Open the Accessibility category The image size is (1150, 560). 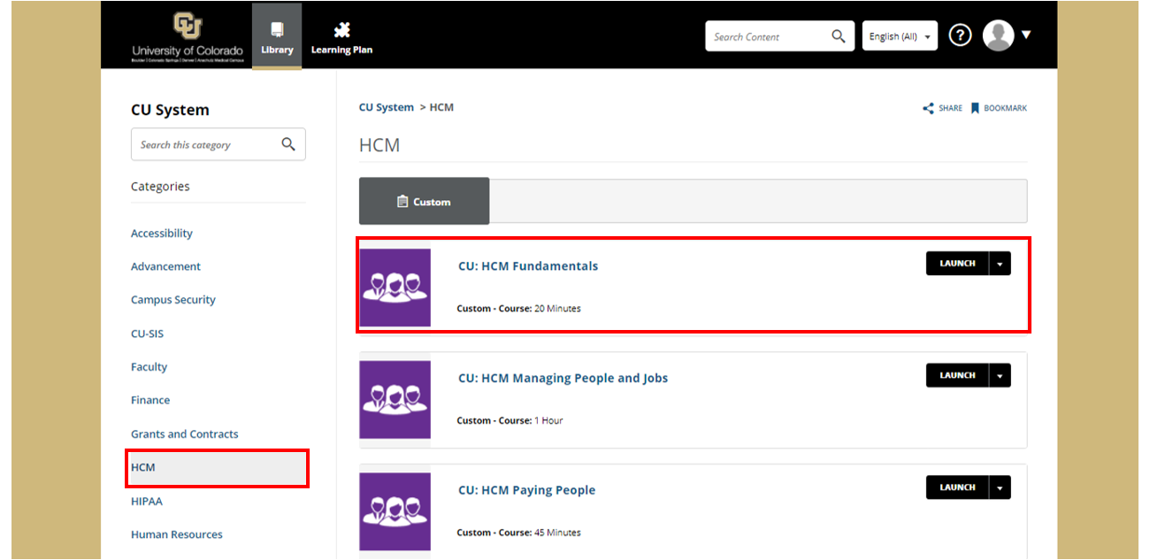(162, 234)
